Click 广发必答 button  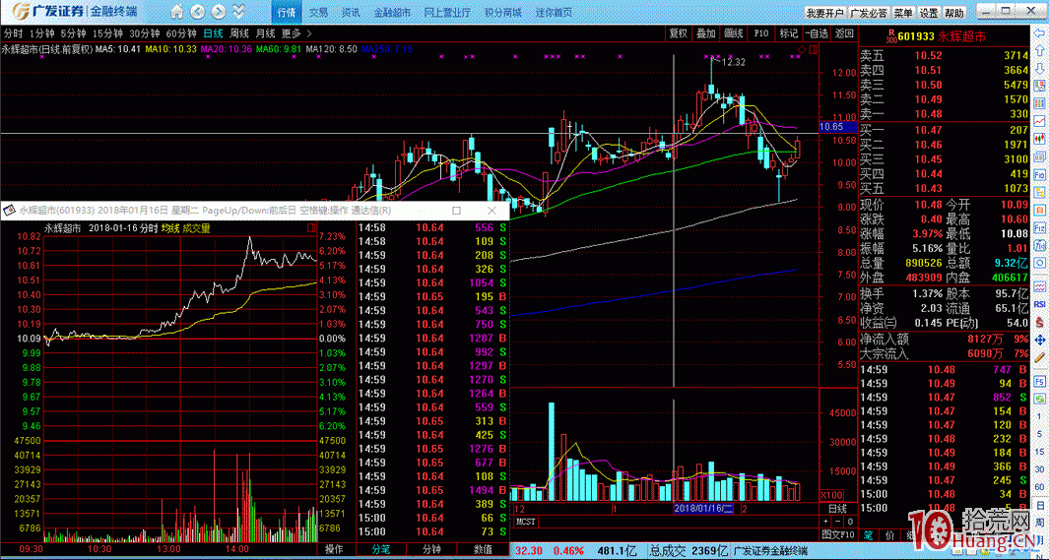pos(869,13)
